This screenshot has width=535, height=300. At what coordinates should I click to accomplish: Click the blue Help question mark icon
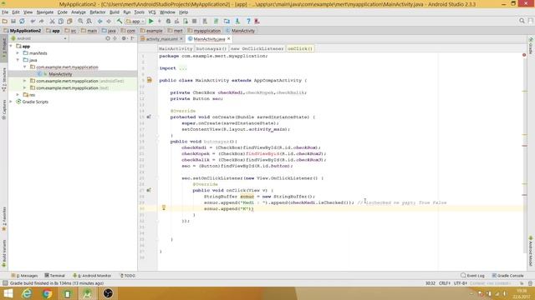248,21
